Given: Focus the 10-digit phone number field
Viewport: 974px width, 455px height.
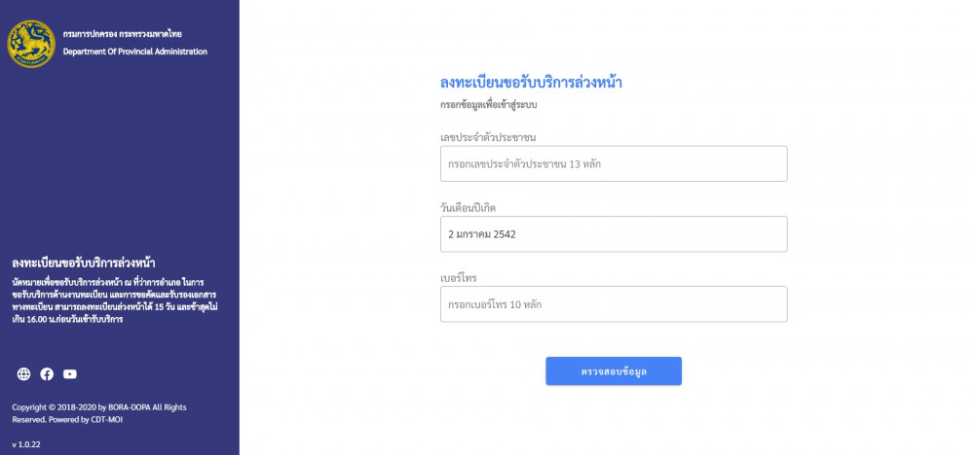Looking at the screenshot, I should pyautogui.click(x=614, y=303).
